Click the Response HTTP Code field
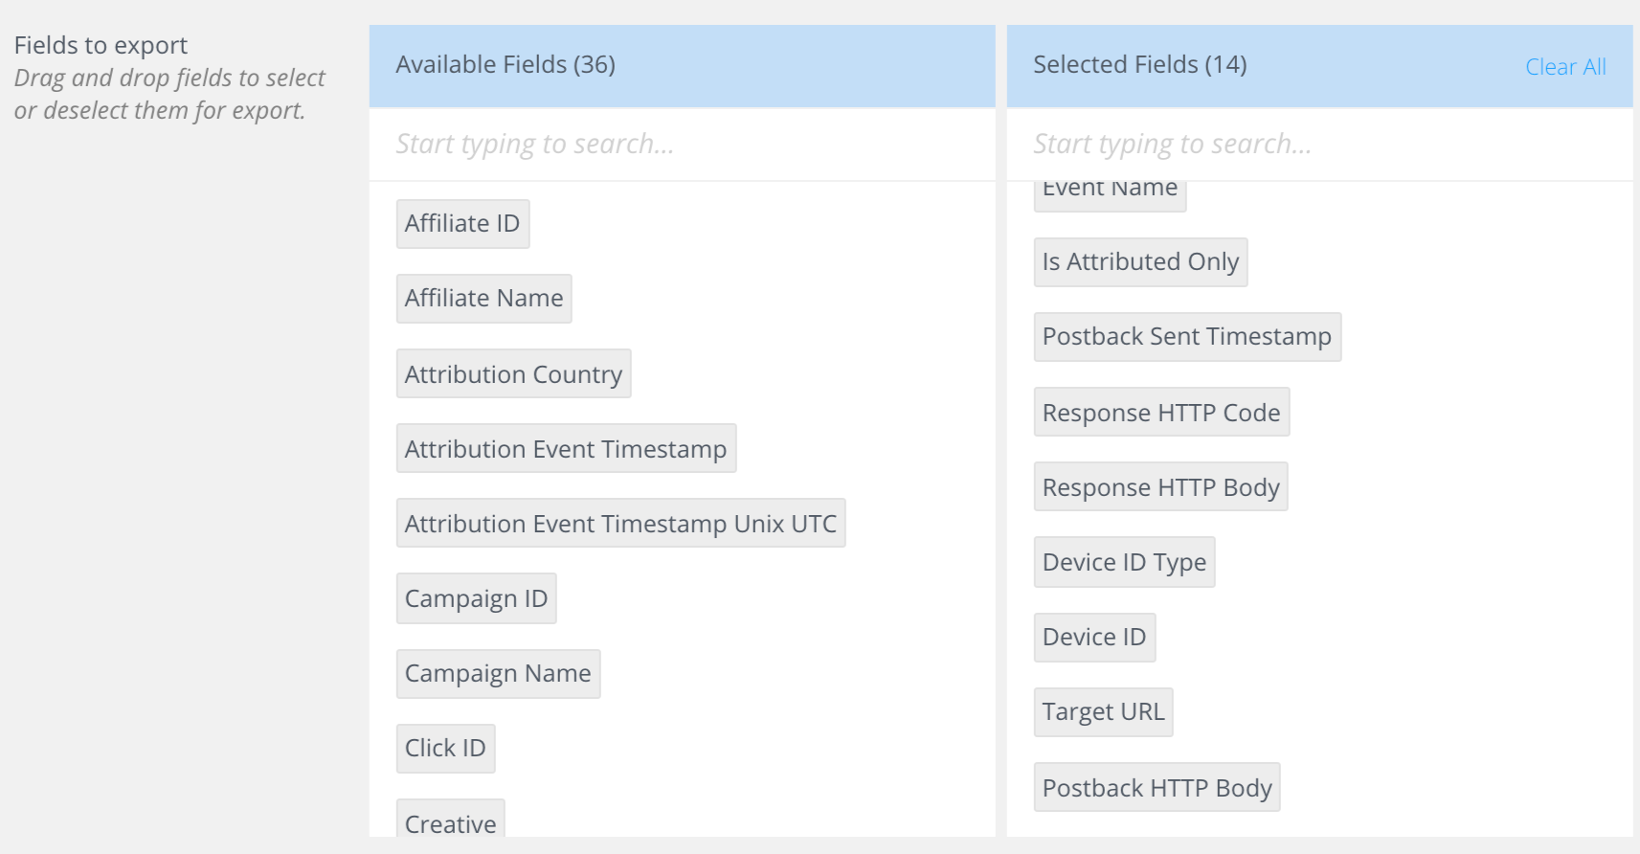 tap(1160, 412)
